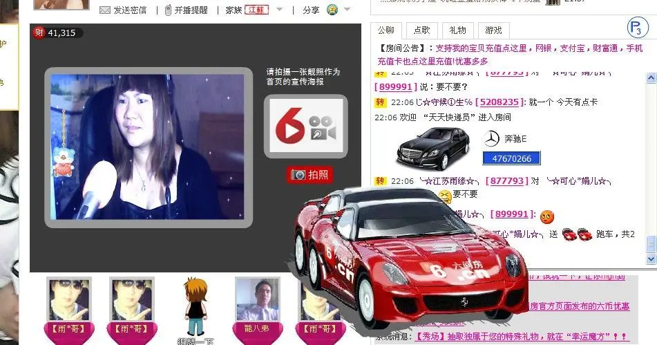
Task: Click the chat scrollbar down arrow
Action: pos(651,259)
